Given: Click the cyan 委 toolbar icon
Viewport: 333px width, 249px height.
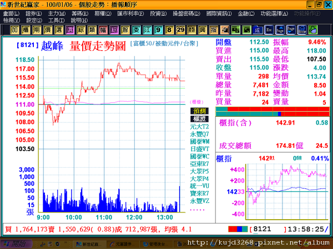Looking at the screenshot, I should 136,30.
